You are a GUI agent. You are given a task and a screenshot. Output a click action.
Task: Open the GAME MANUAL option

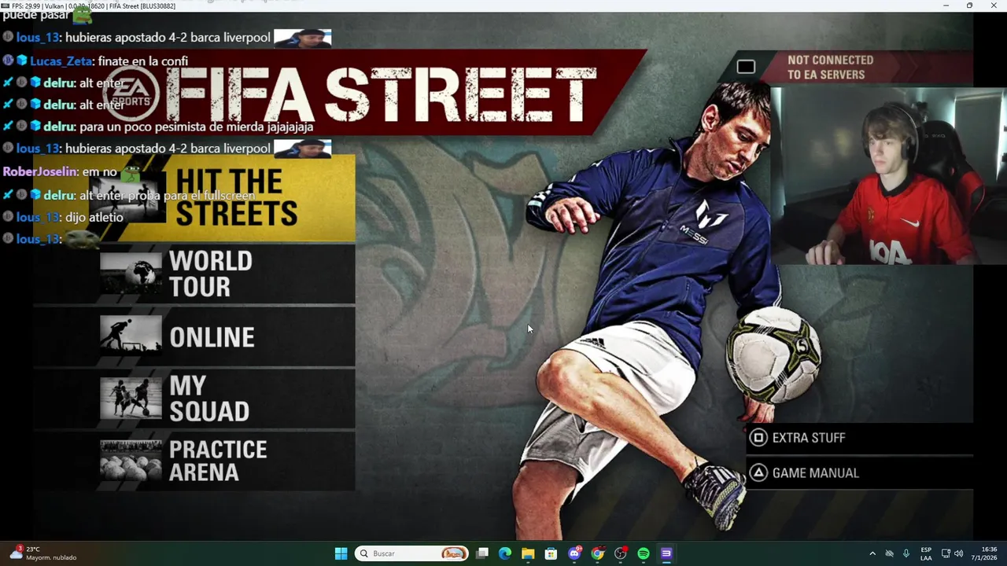coord(859,473)
